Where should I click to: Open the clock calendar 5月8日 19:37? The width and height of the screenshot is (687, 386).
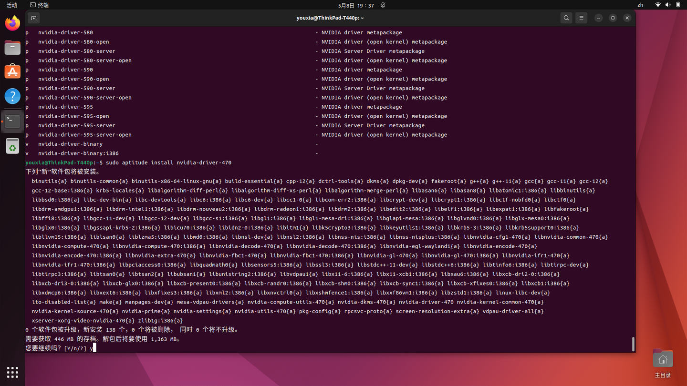coord(356,6)
